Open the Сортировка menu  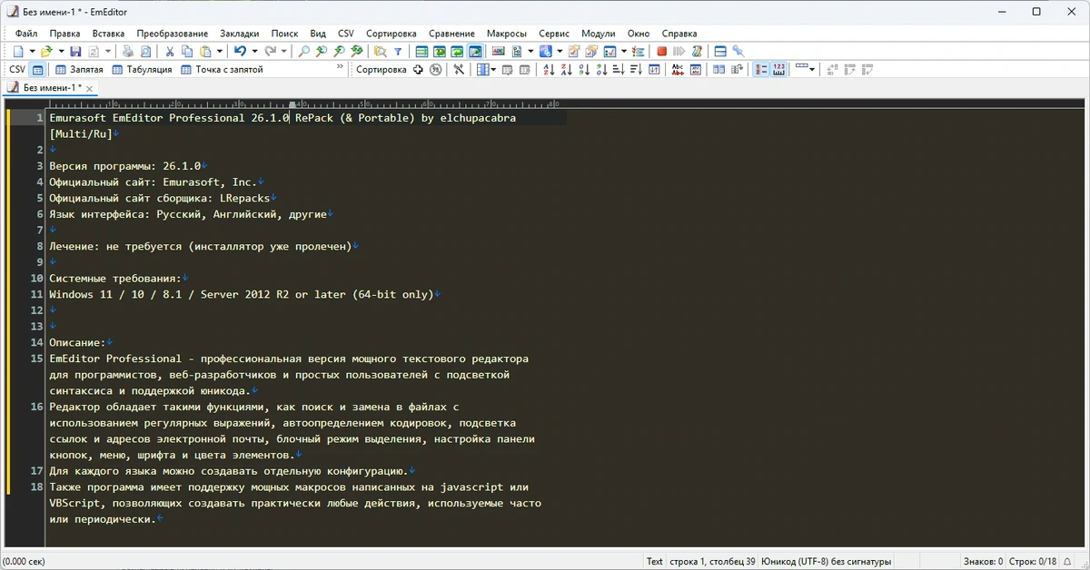click(391, 34)
